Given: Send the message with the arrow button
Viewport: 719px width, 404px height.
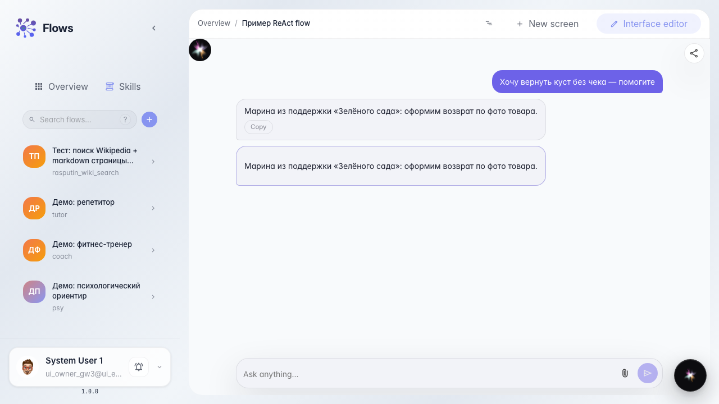Looking at the screenshot, I should pyautogui.click(x=648, y=373).
